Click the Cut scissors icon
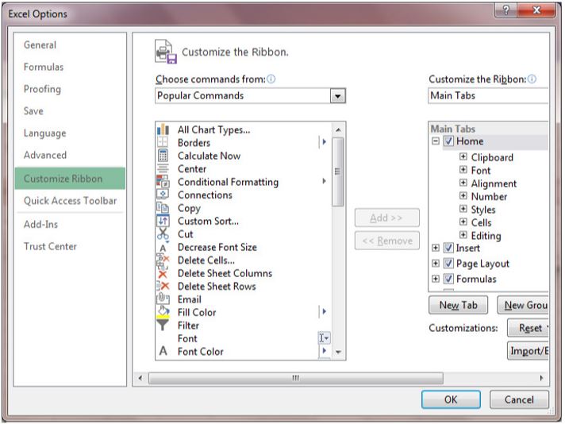Image resolution: width=565 pixels, height=424 pixels. (x=163, y=233)
